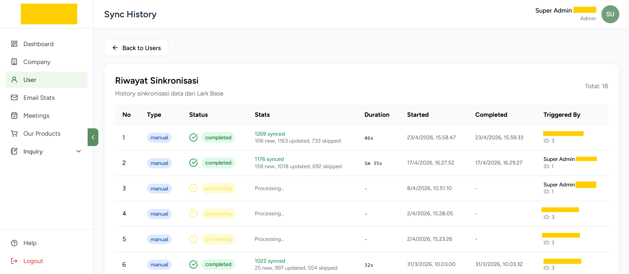Viewport: 629px width, 274px height.
Task: Click the processing status badge in row 5
Action: [x=218, y=239]
